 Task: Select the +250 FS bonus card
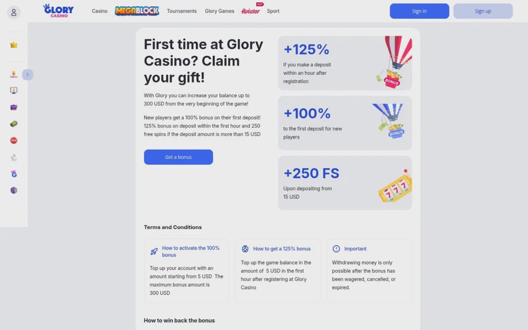345,183
